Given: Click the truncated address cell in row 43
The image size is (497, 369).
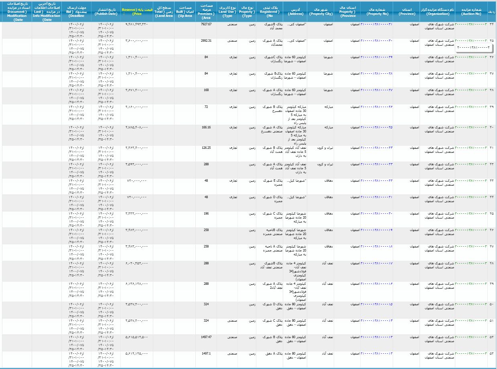Looking at the screenshot, I should tap(296, 181).
